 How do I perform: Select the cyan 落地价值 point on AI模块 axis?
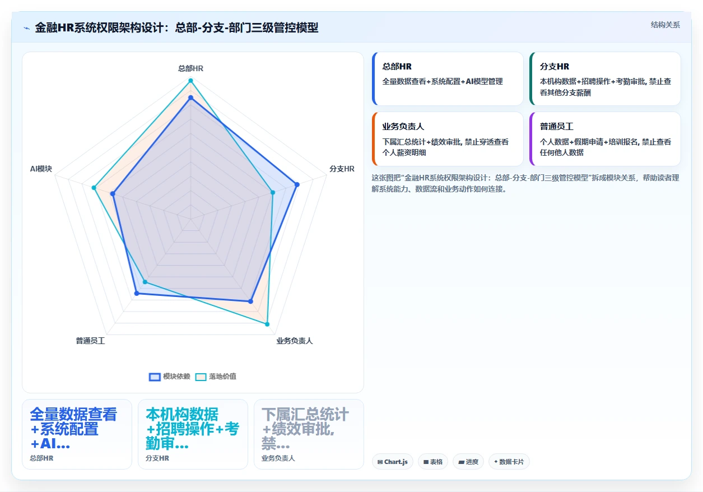point(95,188)
